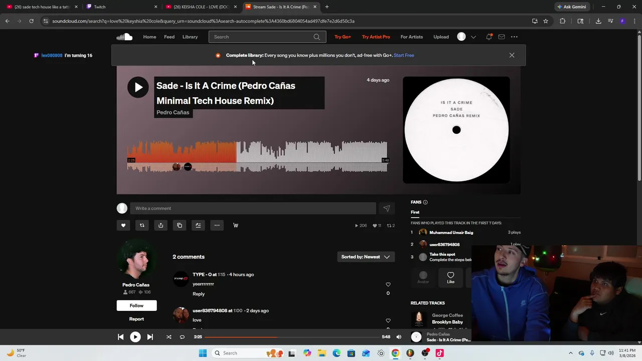642x361 pixels.
Task: Click Start Free in the banner
Action: [404, 55]
